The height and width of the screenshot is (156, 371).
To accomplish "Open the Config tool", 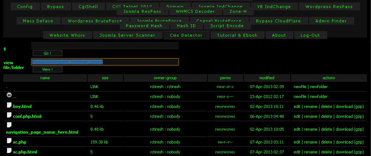I will tap(25, 7).
